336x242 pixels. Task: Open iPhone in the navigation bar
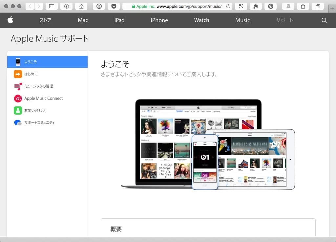pyautogui.click(x=159, y=20)
